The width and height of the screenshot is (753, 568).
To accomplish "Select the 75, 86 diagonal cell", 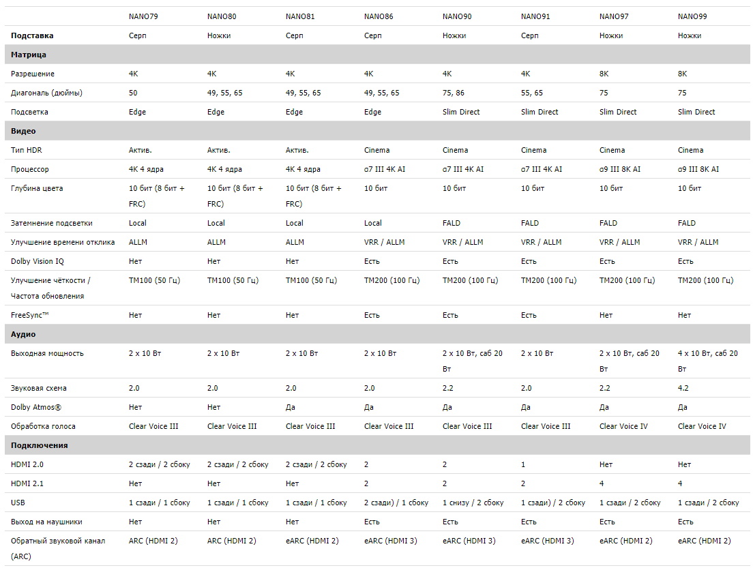I will click(454, 93).
